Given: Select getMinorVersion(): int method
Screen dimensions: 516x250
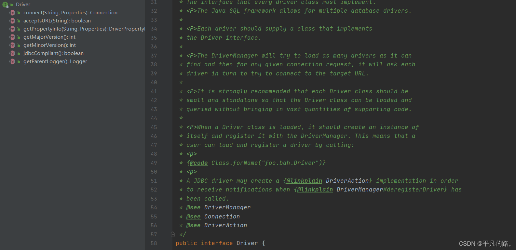Looking at the screenshot, I should click(x=49, y=45).
